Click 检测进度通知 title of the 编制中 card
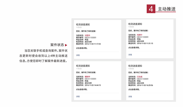This screenshot has height=107, width=183. [83, 66]
